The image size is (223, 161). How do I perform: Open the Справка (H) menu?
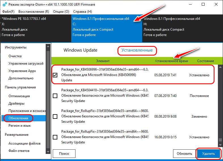pyautogui.click(x=83, y=12)
